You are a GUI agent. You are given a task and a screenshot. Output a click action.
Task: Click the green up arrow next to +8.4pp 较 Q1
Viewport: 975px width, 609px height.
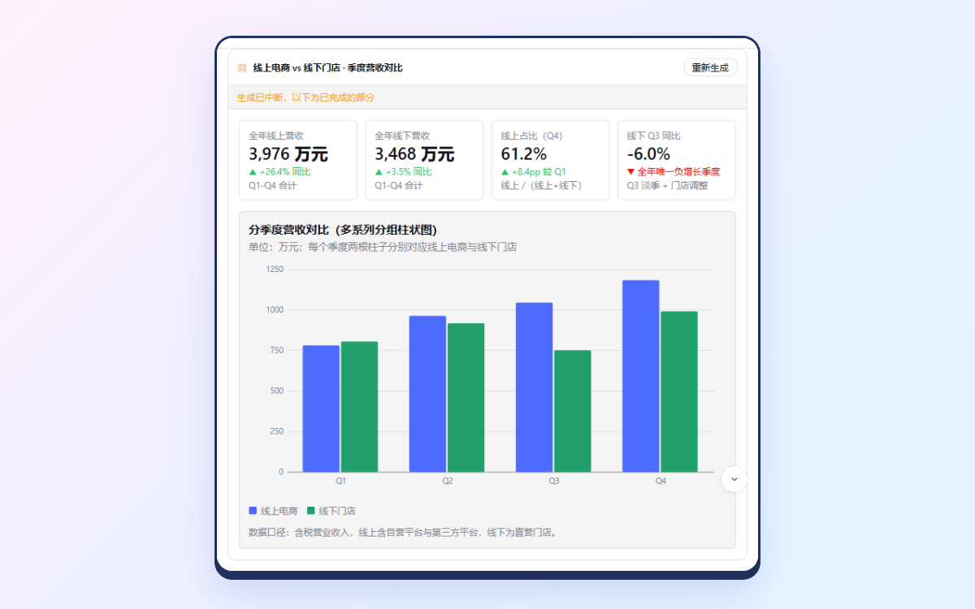pos(505,172)
